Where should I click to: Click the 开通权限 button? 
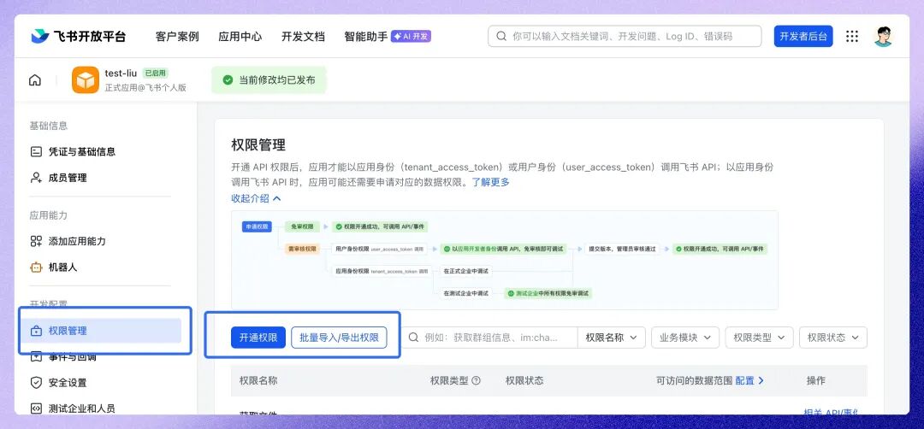tap(258, 338)
